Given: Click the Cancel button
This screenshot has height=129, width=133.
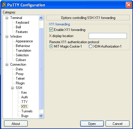Looking at the screenshot, I should (x=118, y=124).
